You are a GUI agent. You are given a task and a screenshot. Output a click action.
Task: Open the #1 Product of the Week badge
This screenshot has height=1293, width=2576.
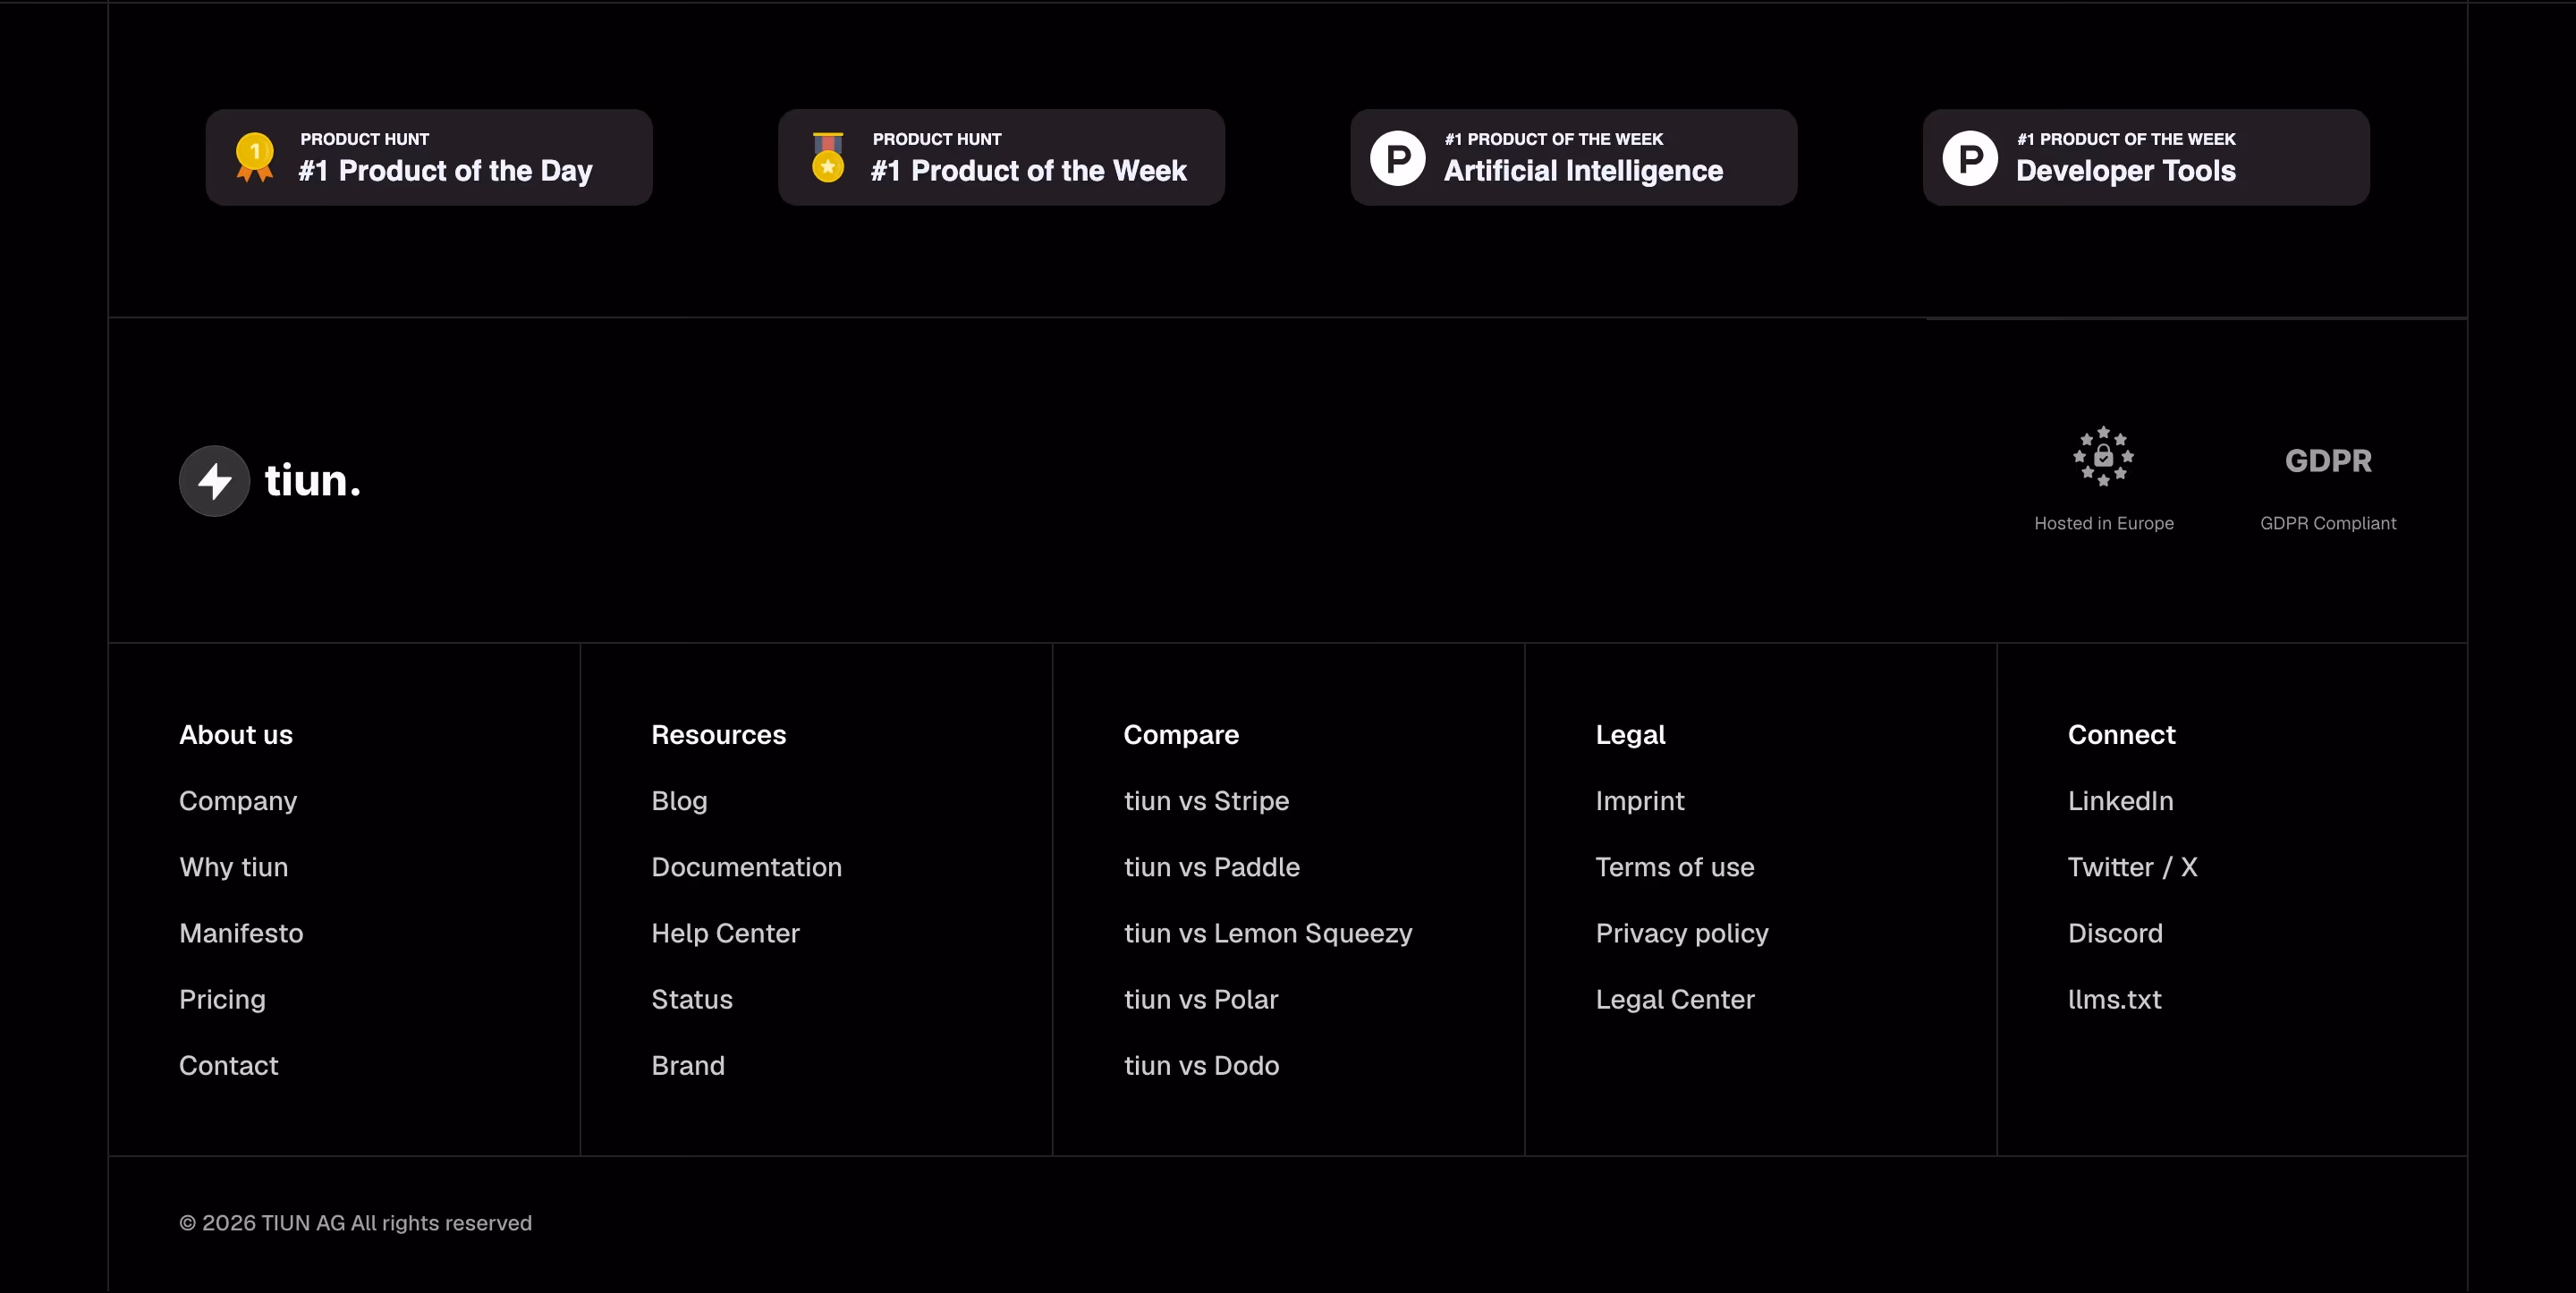pos(1001,158)
